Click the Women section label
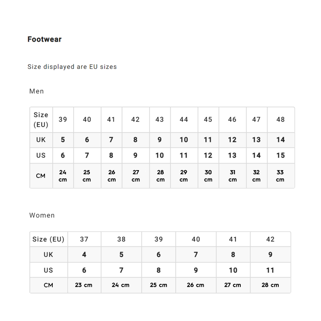 [x=42, y=216]
